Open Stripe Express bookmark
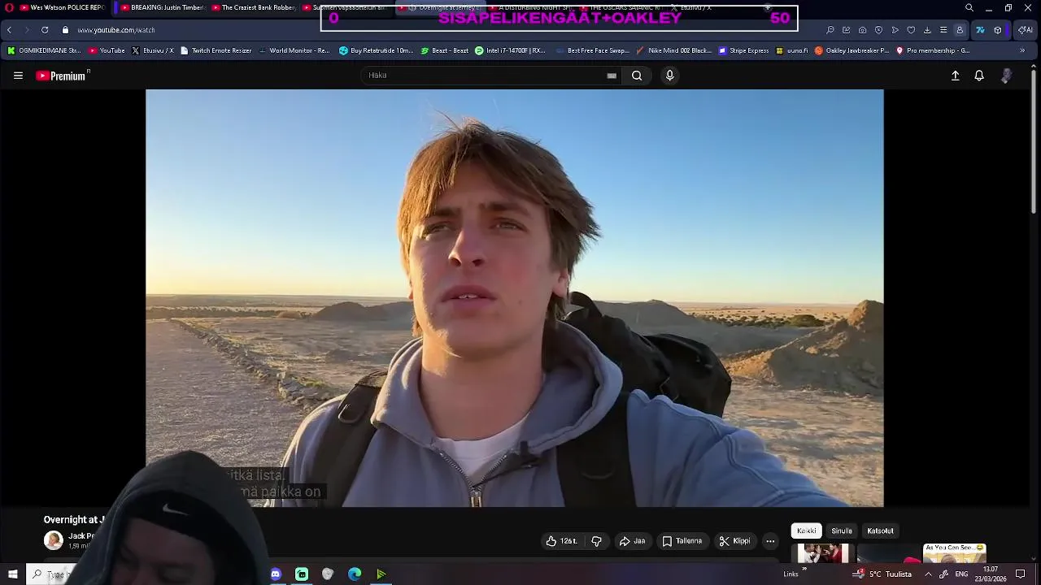This screenshot has width=1041, height=585. point(743,50)
